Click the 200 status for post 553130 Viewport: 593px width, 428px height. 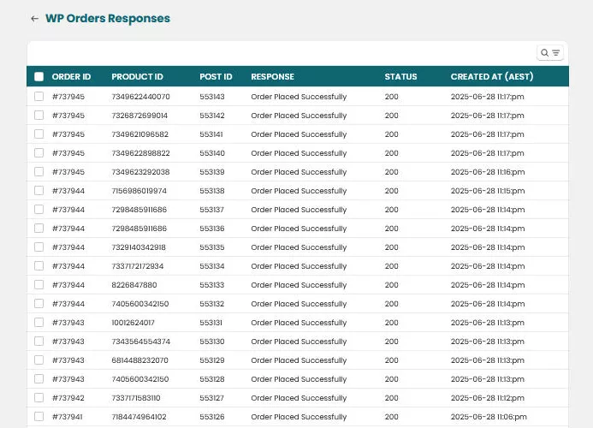click(x=391, y=342)
